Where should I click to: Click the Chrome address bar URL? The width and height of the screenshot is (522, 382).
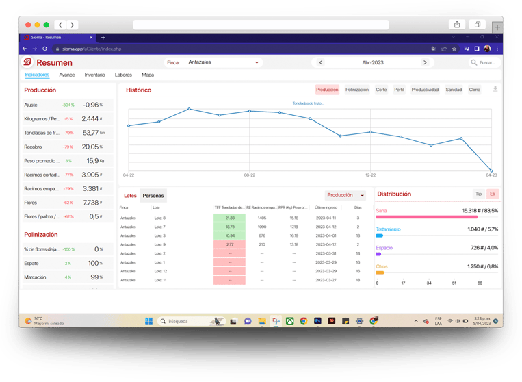pos(92,49)
